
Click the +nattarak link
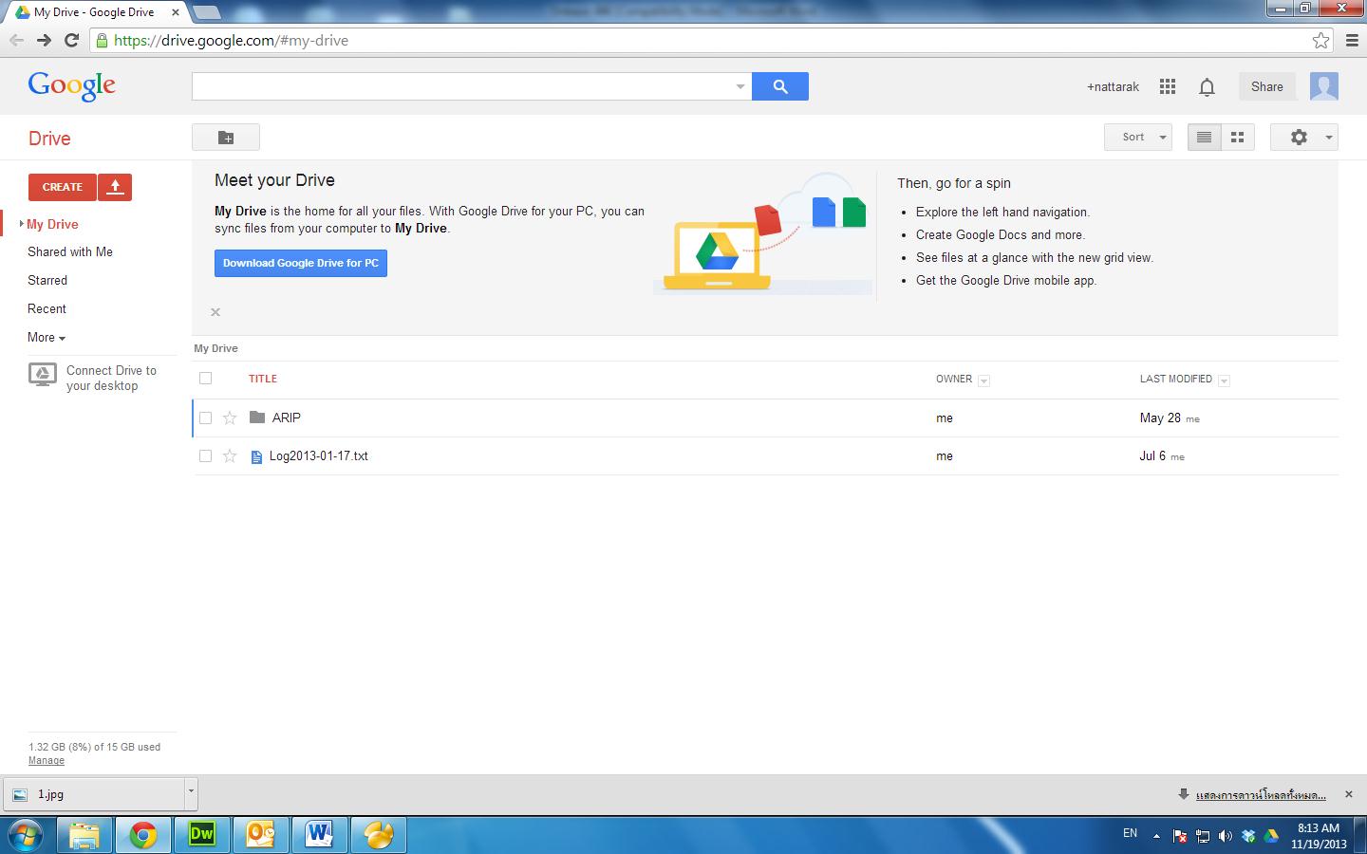(1113, 86)
